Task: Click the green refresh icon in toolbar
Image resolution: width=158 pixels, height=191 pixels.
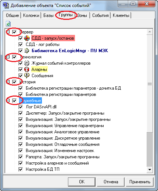Action: (x=8, y=24)
